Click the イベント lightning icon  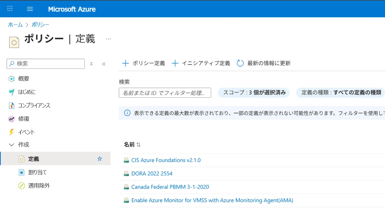pos(12,132)
